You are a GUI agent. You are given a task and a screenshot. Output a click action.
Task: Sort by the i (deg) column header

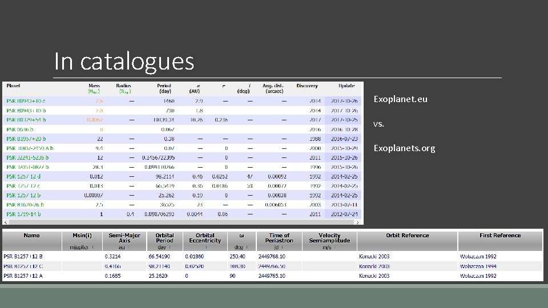[244, 88]
